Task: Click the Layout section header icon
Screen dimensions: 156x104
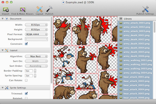Action: tap(7, 50)
